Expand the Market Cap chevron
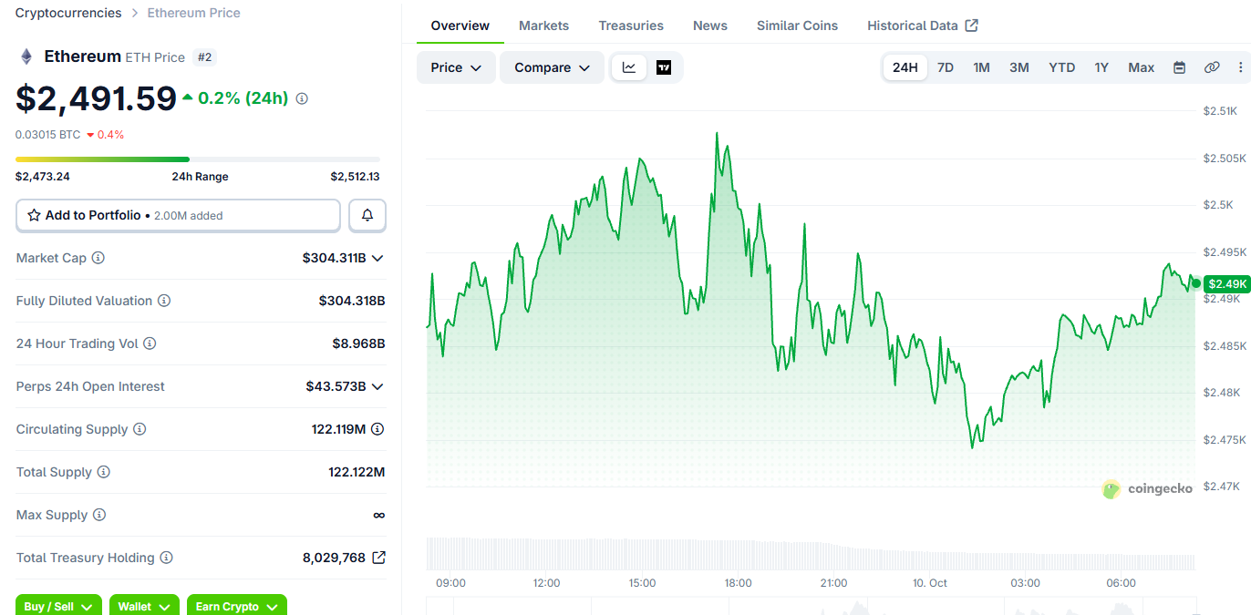 coord(377,258)
